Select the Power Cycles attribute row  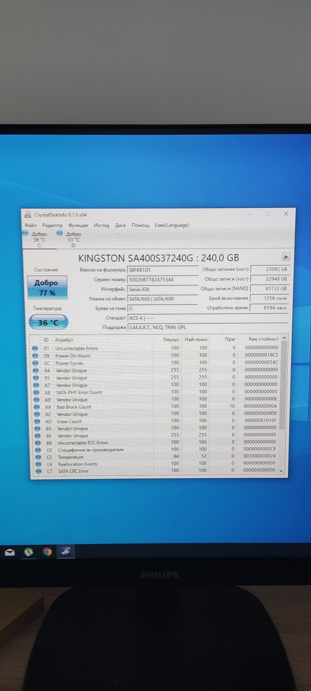[155, 363]
